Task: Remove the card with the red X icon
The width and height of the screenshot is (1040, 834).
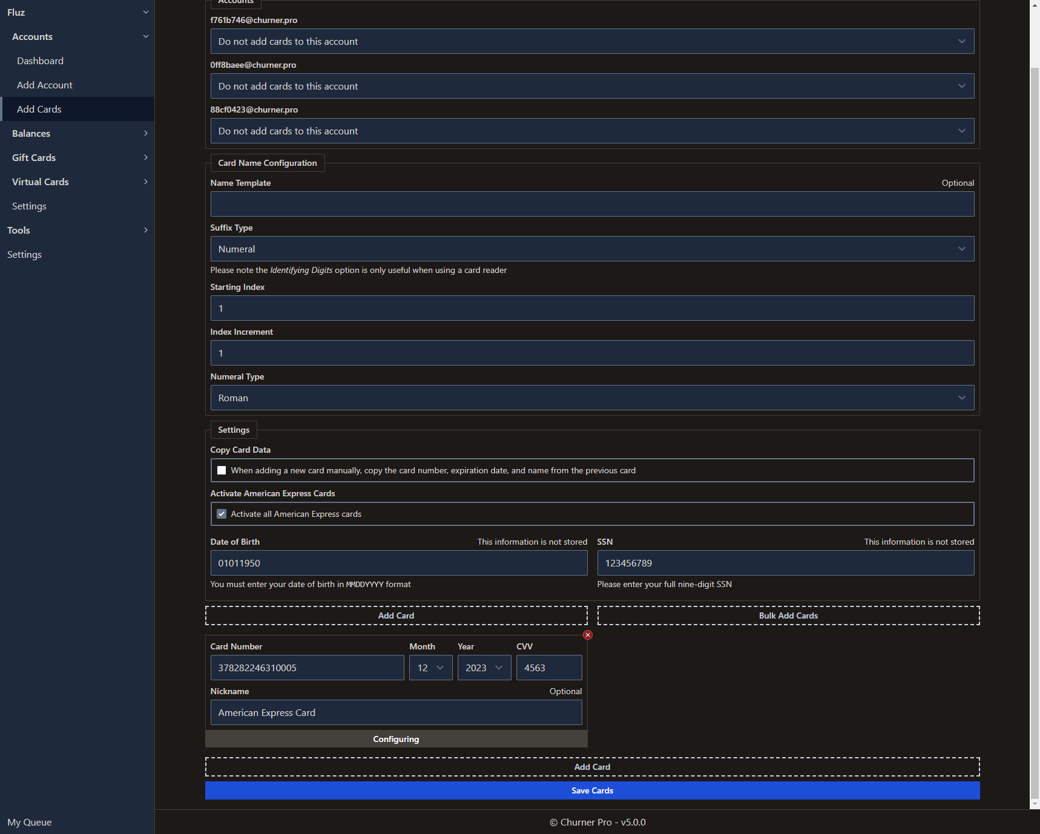Action: point(587,635)
